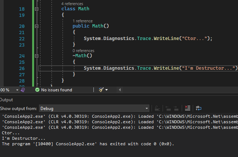Collapse the public Math() constructor block
Screen dimensions: 238x157
[x=36, y=26]
